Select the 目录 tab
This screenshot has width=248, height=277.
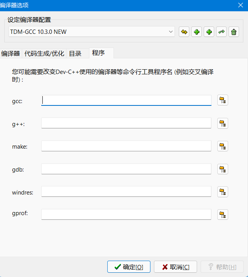pos(75,54)
